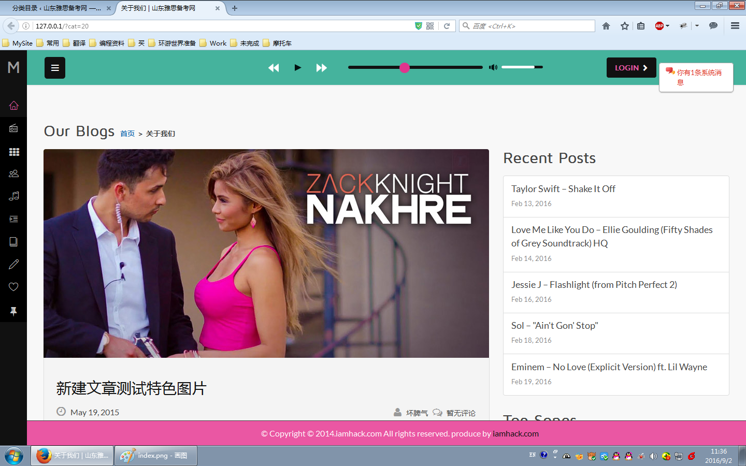Expand the Adblock Plus dropdown arrow
The image size is (746, 466).
[668, 26]
